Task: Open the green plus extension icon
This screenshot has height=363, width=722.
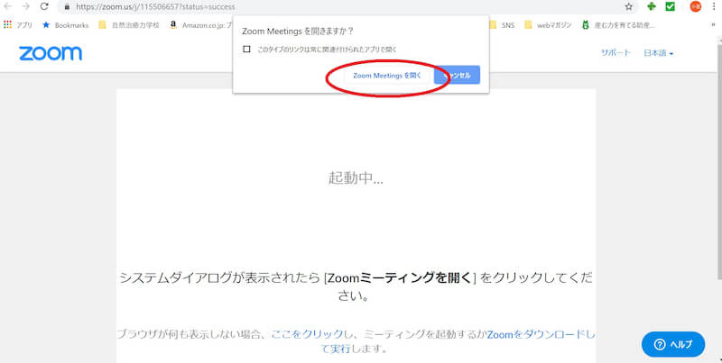Action: [651, 6]
